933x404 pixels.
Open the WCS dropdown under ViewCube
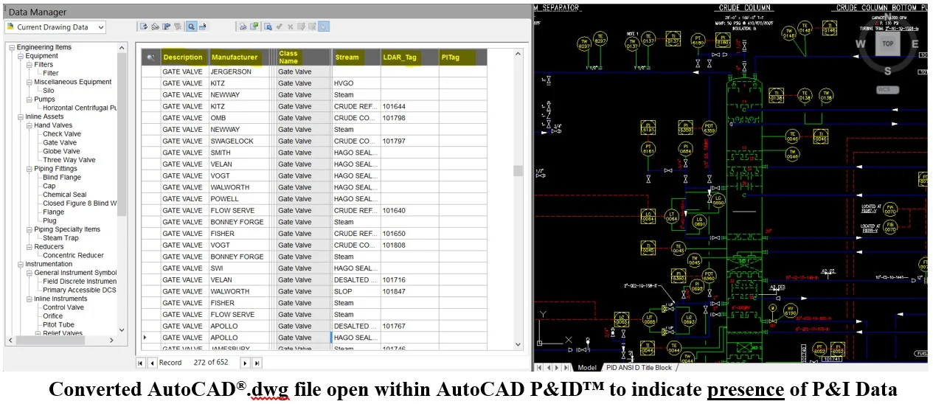[x=887, y=90]
